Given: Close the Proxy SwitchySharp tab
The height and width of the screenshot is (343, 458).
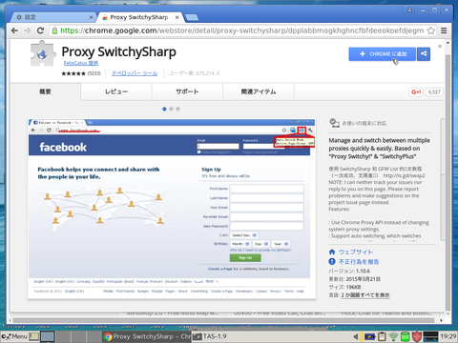Looking at the screenshot, I should point(177,17).
